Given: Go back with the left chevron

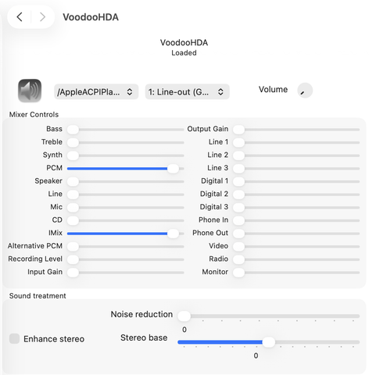Looking at the screenshot, I should click(x=20, y=17).
